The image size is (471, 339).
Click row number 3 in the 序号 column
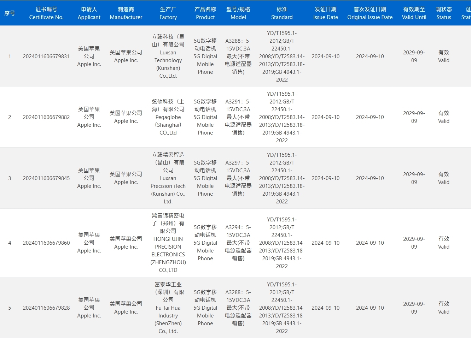click(x=10, y=178)
